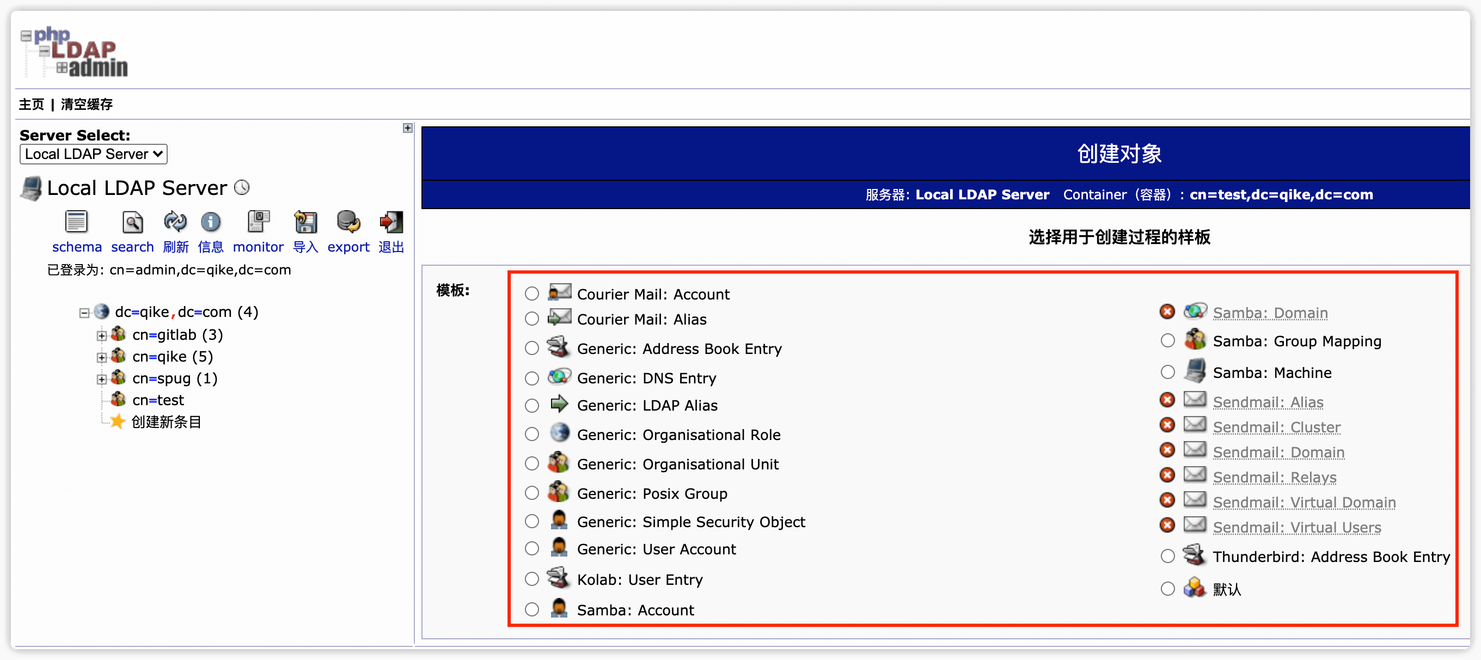Expand the cn=gitlab tree node
The image size is (1481, 660).
click(x=102, y=336)
